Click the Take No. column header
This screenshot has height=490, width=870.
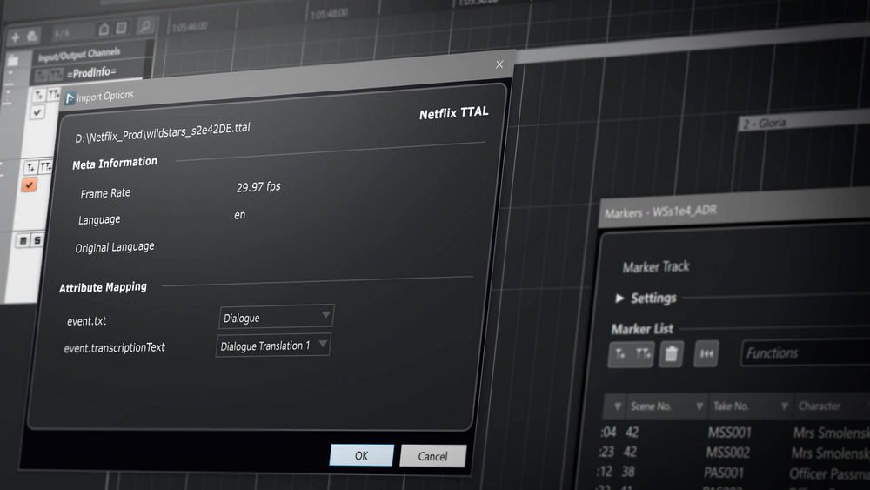click(x=729, y=406)
